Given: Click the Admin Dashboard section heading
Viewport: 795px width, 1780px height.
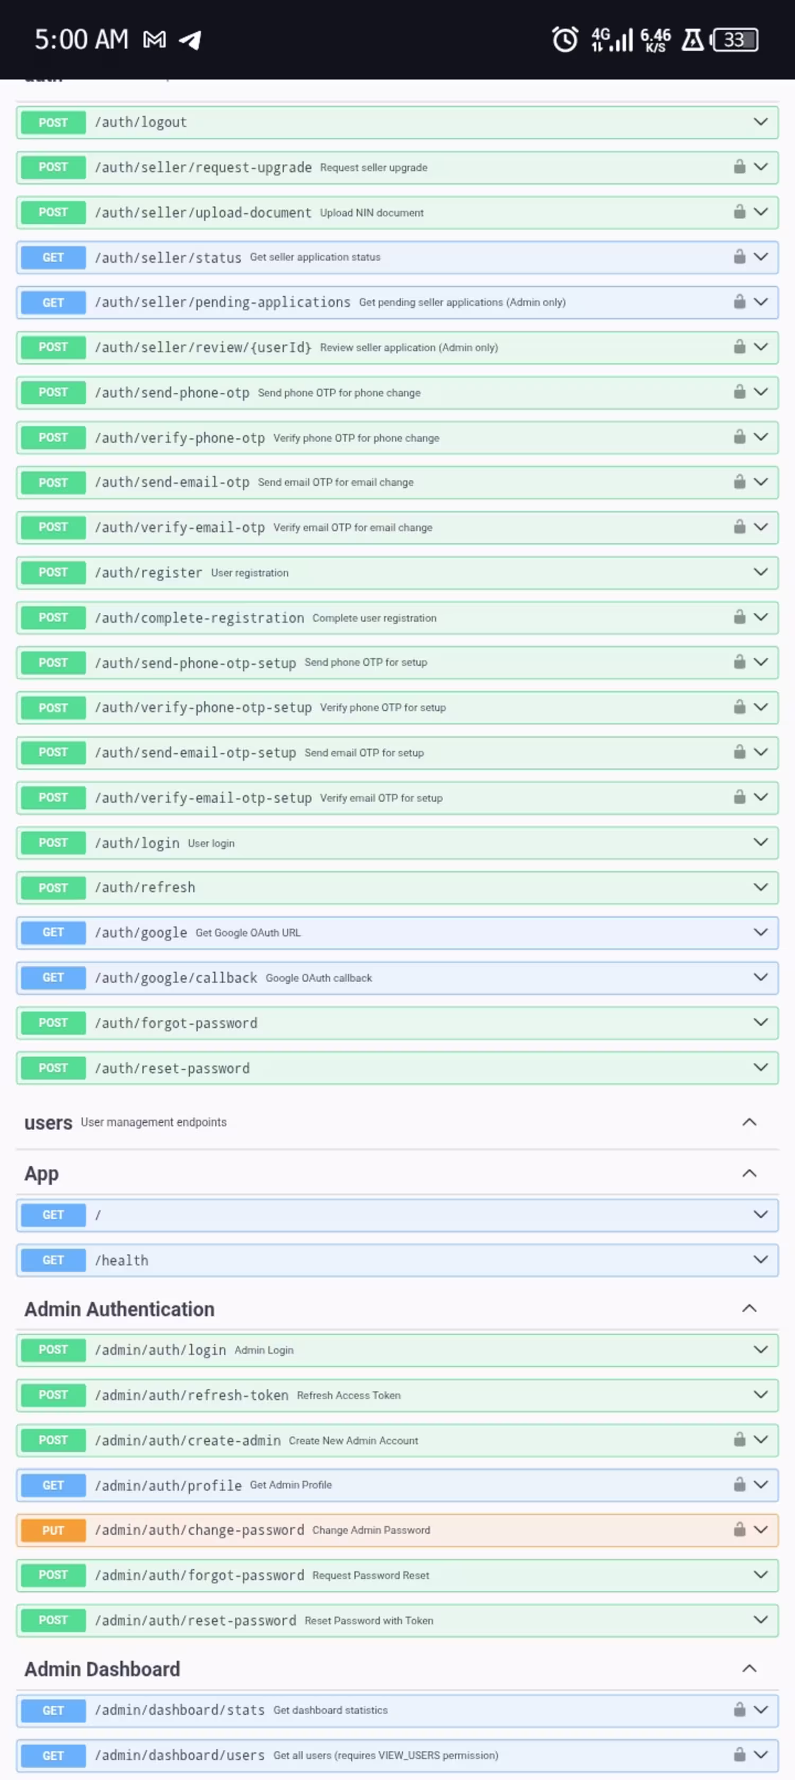Looking at the screenshot, I should (102, 1669).
